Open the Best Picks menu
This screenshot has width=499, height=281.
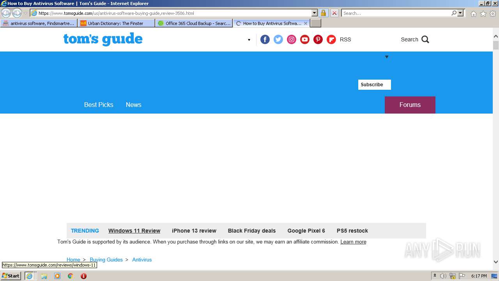[x=99, y=105]
